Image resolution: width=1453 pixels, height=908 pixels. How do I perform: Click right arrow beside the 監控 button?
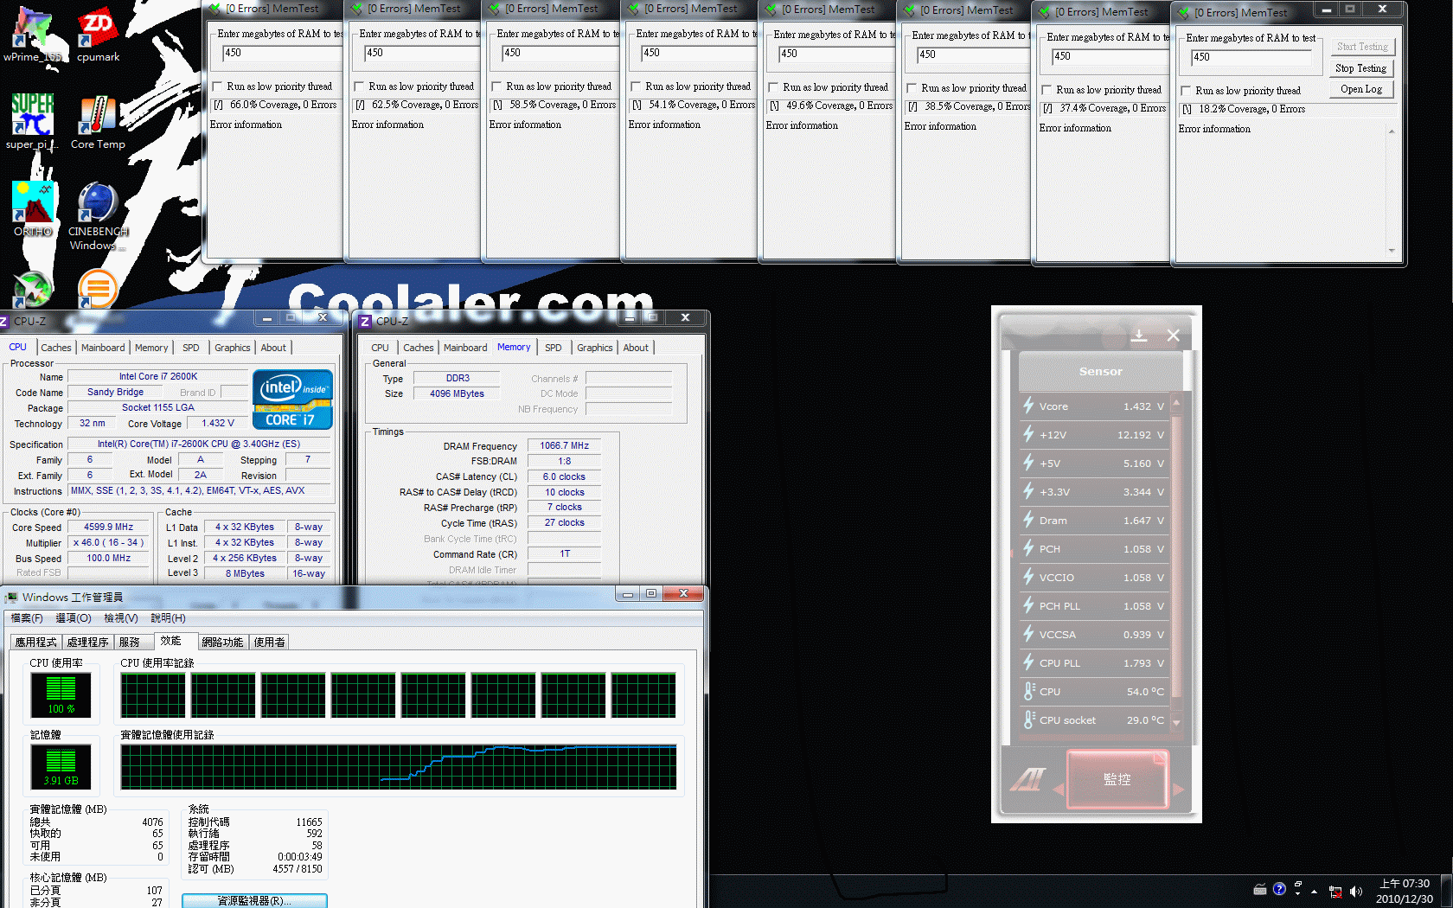1177,789
